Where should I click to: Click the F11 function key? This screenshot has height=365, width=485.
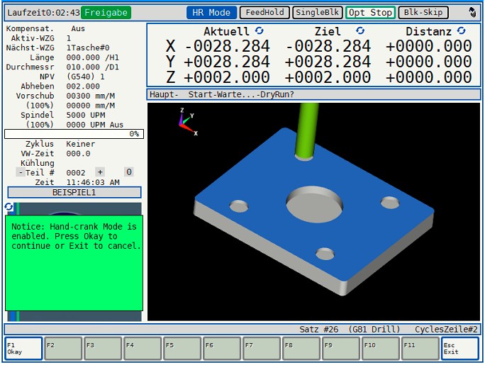[x=420, y=349]
